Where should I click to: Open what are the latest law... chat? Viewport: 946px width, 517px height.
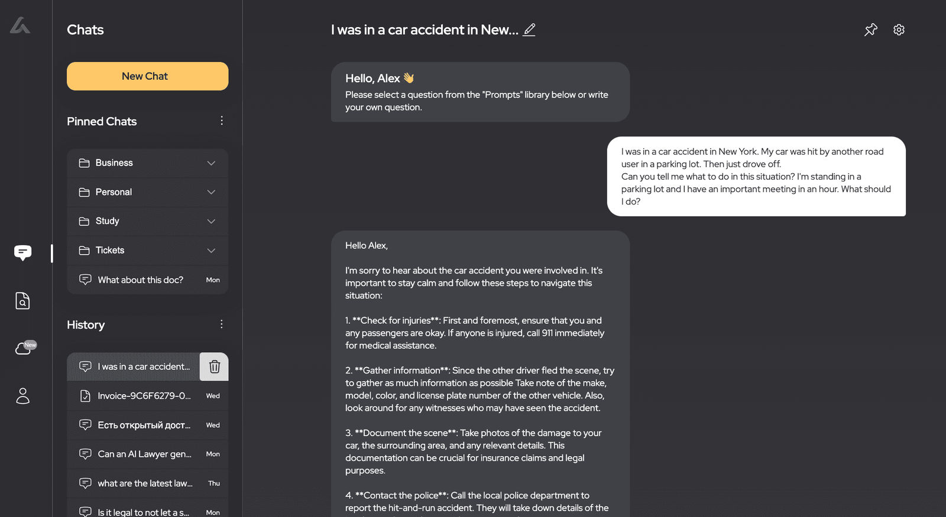pyautogui.click(x=147, y=483)
